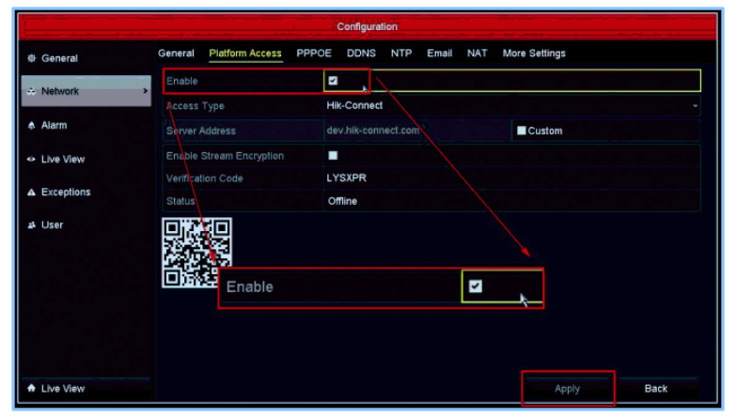737x417 pixels.
Task: Click the home icon beside bottom Live View
Action: click(x=32, y=388)
